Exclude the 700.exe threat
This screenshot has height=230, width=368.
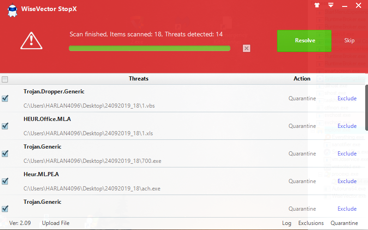(347, 154)
